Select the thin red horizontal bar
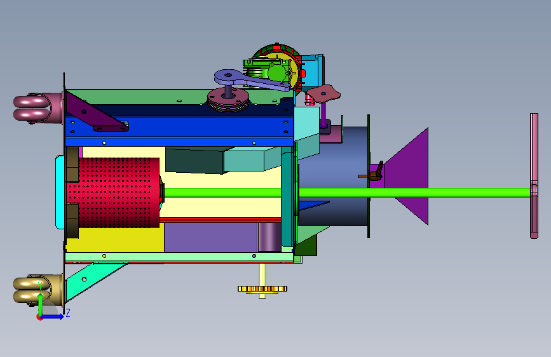 pos(221,220)
